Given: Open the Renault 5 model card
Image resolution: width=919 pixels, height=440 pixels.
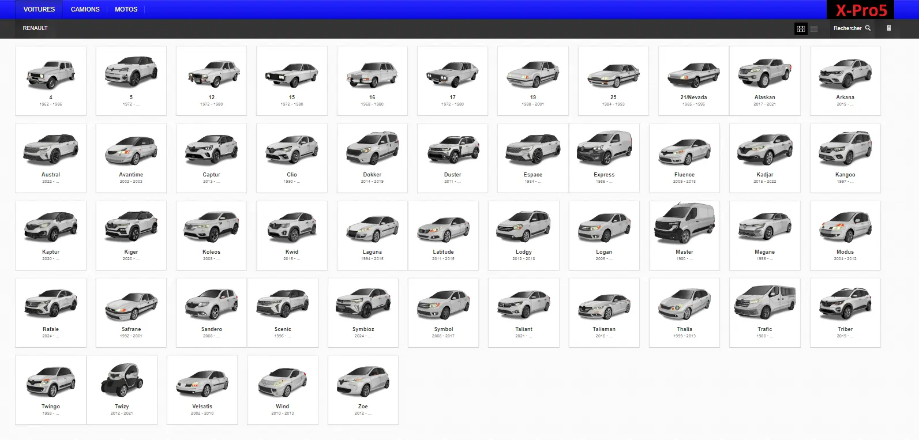Looking at the screenshot, I should (x=131, y=81).
